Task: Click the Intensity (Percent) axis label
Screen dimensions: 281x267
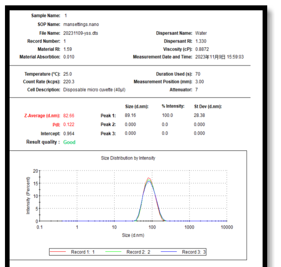Action: click(28, 195)
